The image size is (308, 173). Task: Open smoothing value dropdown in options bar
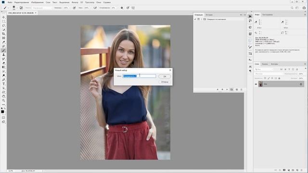point(117,8)
